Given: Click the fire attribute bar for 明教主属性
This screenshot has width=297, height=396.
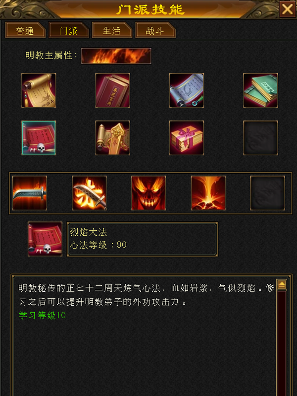Looking at the screenshot, I should coord(116,56).
